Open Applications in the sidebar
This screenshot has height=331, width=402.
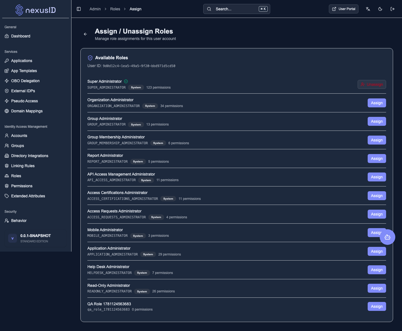pyautogui.click(x=35, y=61)
